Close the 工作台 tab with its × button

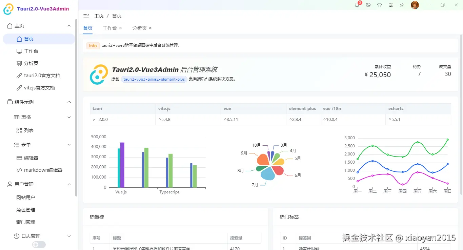point(120,28)
